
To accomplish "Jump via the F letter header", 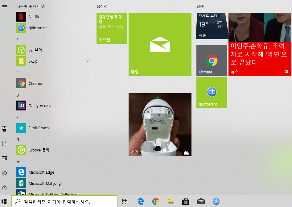I will click(17, 117).
